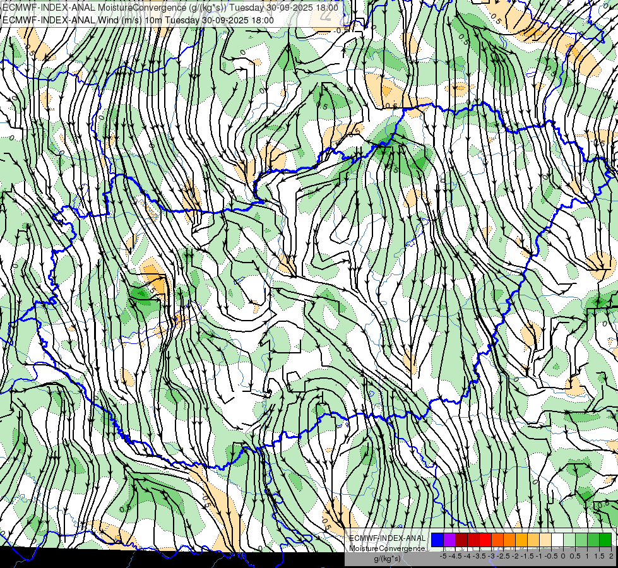Click the legend unit g/(kg*s)
The image size is (618, 568).
[387, 559]
